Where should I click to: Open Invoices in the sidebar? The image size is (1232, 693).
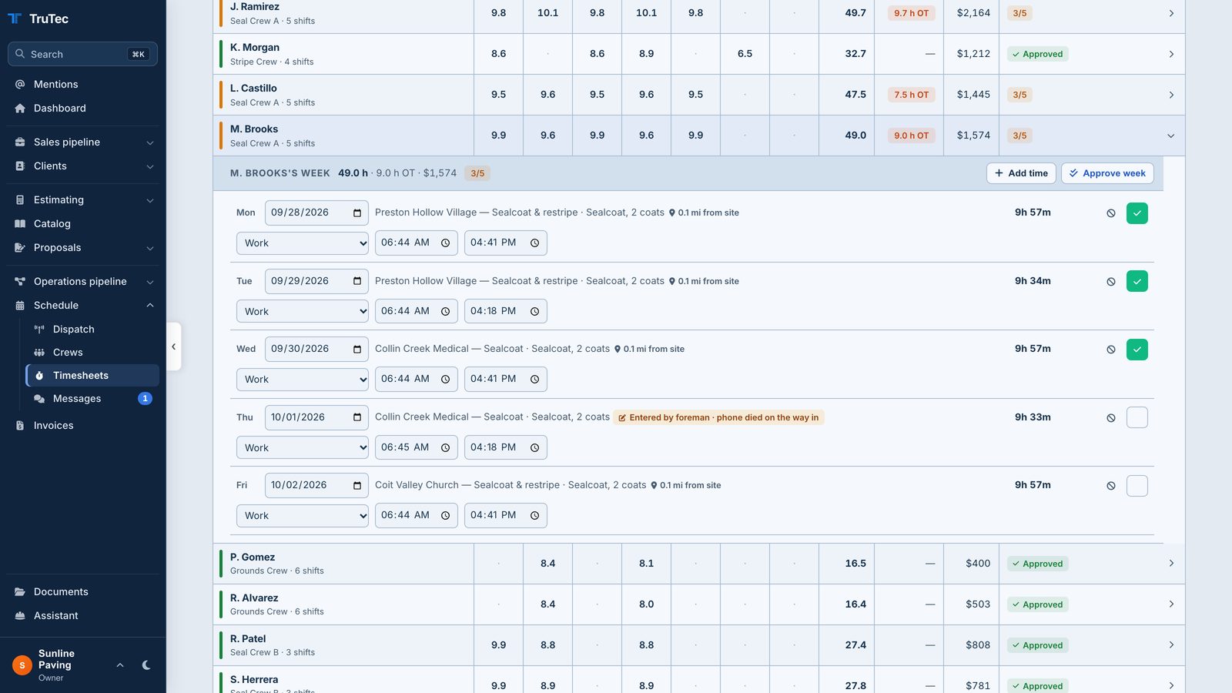[x=83, y=426]
